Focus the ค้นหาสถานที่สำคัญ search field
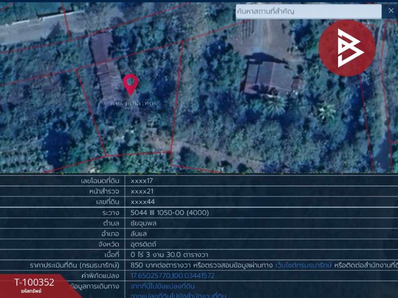Image resolution: width=398 pixels, height=298 pixels. [x=308, y=12]
